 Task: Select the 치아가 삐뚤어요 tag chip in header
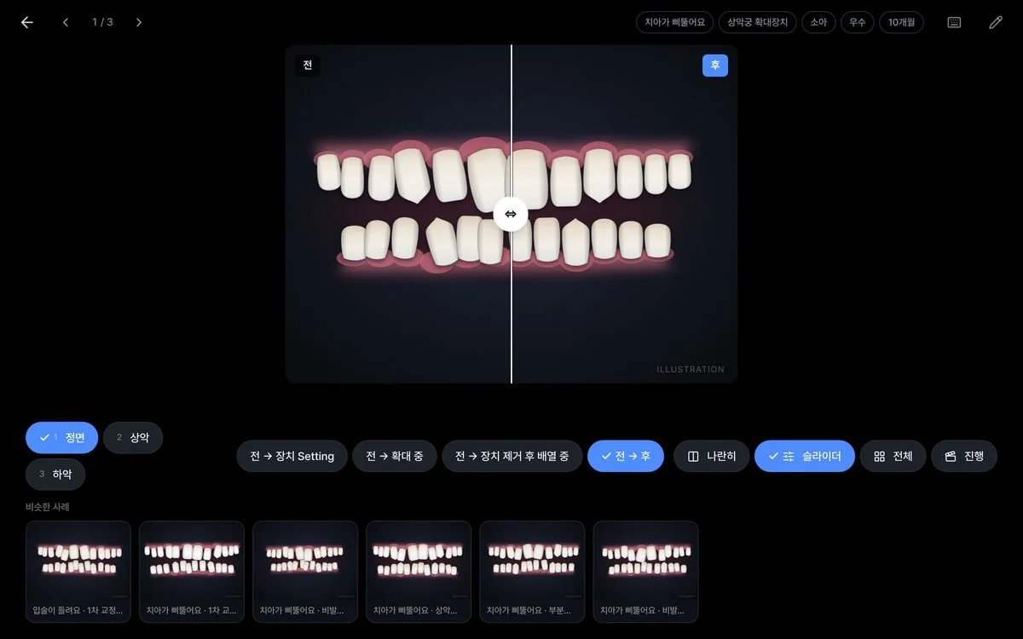pos(674,22)
